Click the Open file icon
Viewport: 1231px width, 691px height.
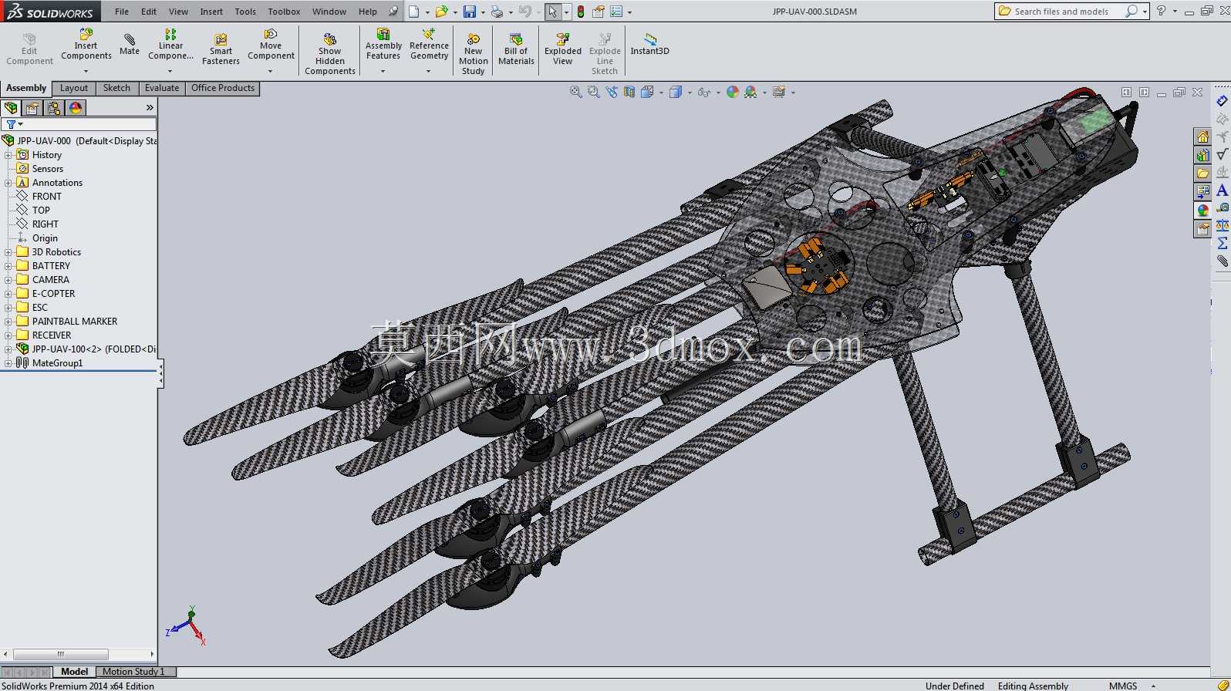tap(441, 12)
